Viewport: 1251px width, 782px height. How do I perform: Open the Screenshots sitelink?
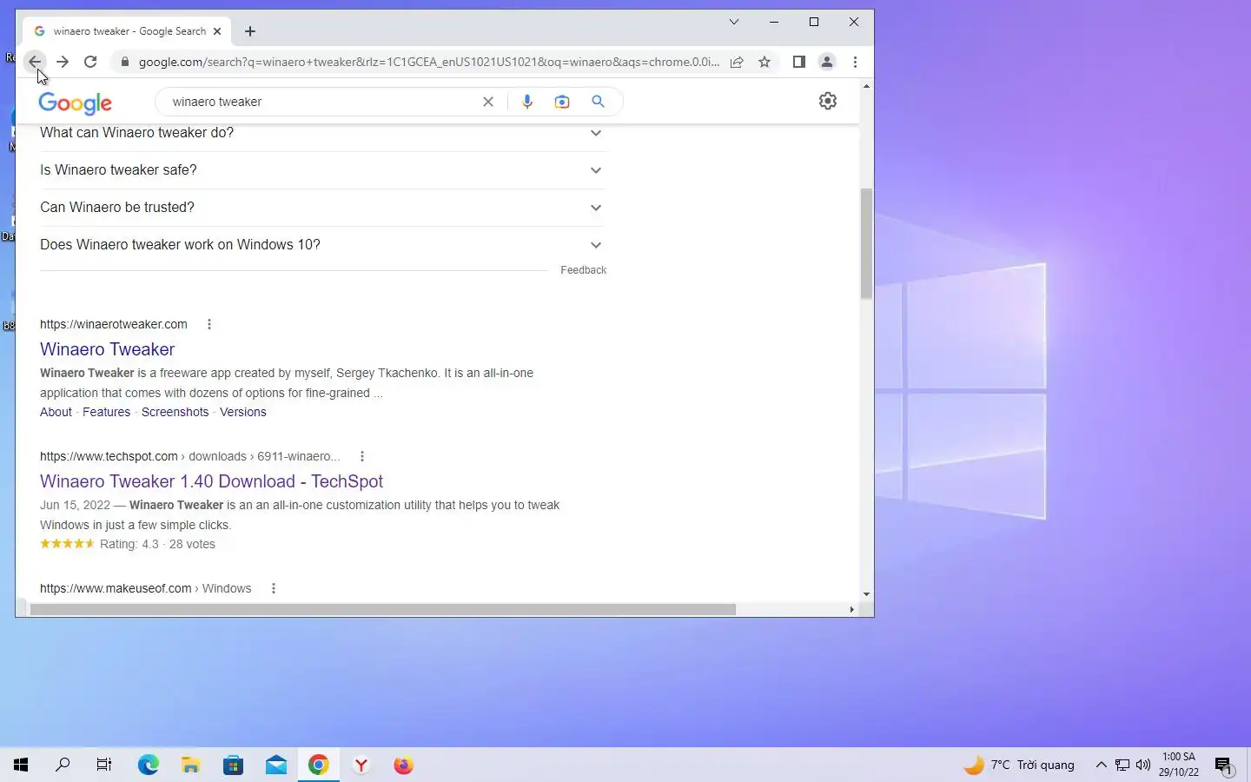coord(175,412)
